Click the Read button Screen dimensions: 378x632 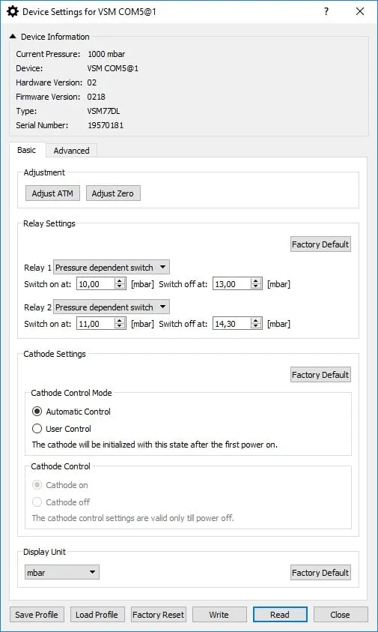280,615
